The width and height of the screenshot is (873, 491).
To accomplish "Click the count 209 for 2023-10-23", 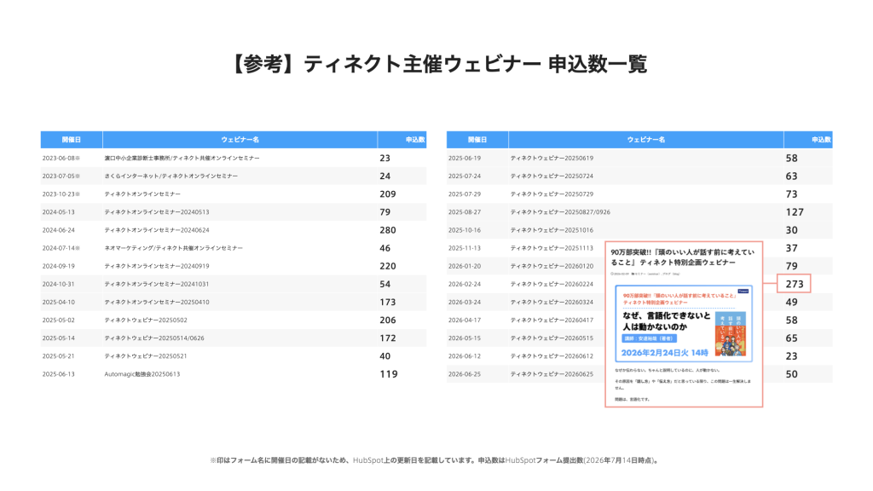I will coord(388,194).
